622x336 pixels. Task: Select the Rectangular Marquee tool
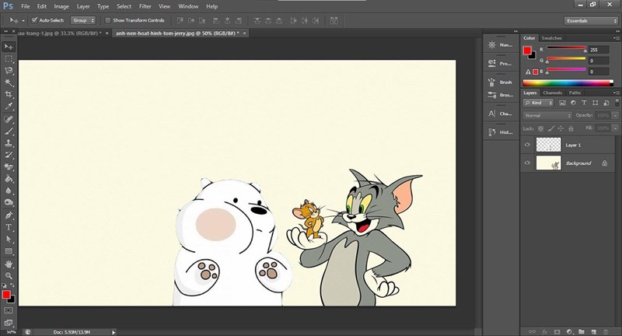pos(9,58)
